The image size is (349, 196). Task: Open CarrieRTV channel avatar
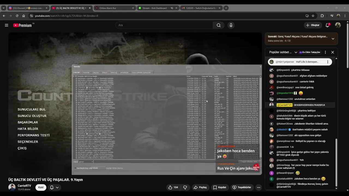coord(12,187)
